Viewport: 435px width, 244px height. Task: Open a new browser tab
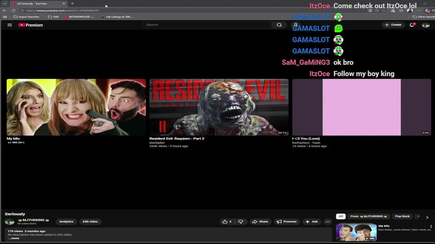pyautogui.click(x=72, y=3)
